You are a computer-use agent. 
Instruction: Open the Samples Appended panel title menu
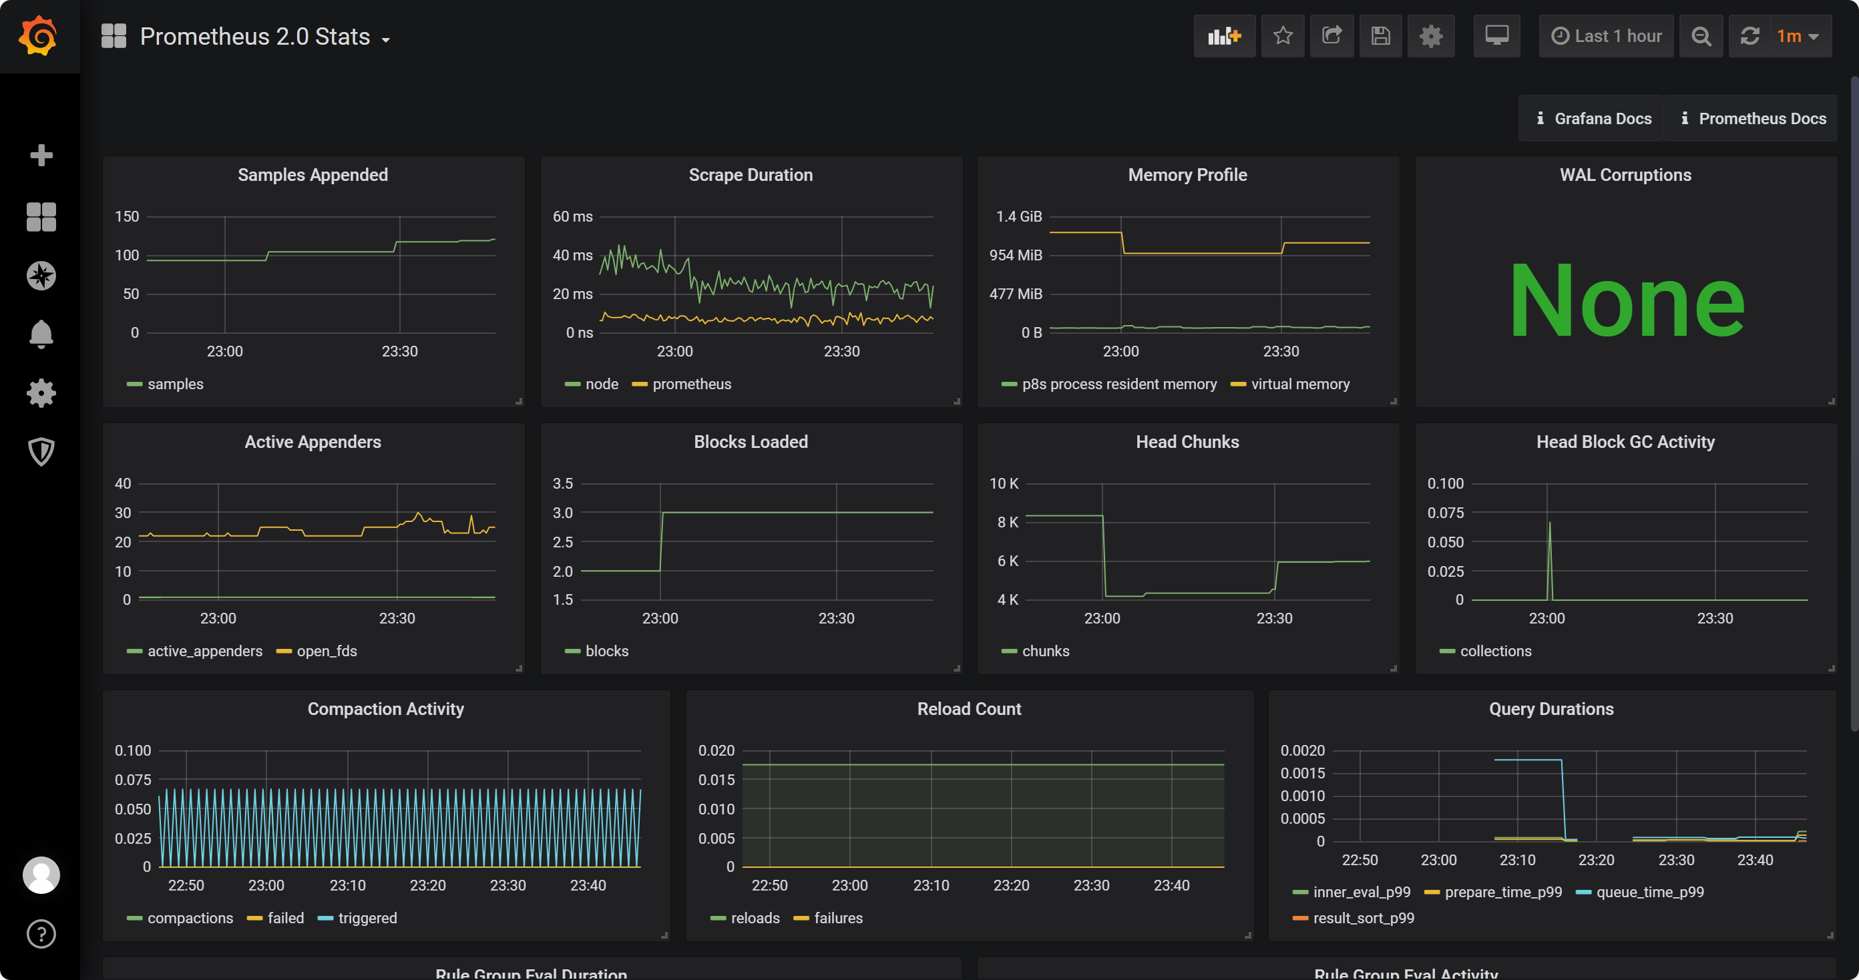pyautogui.click(x=313, y=176)
